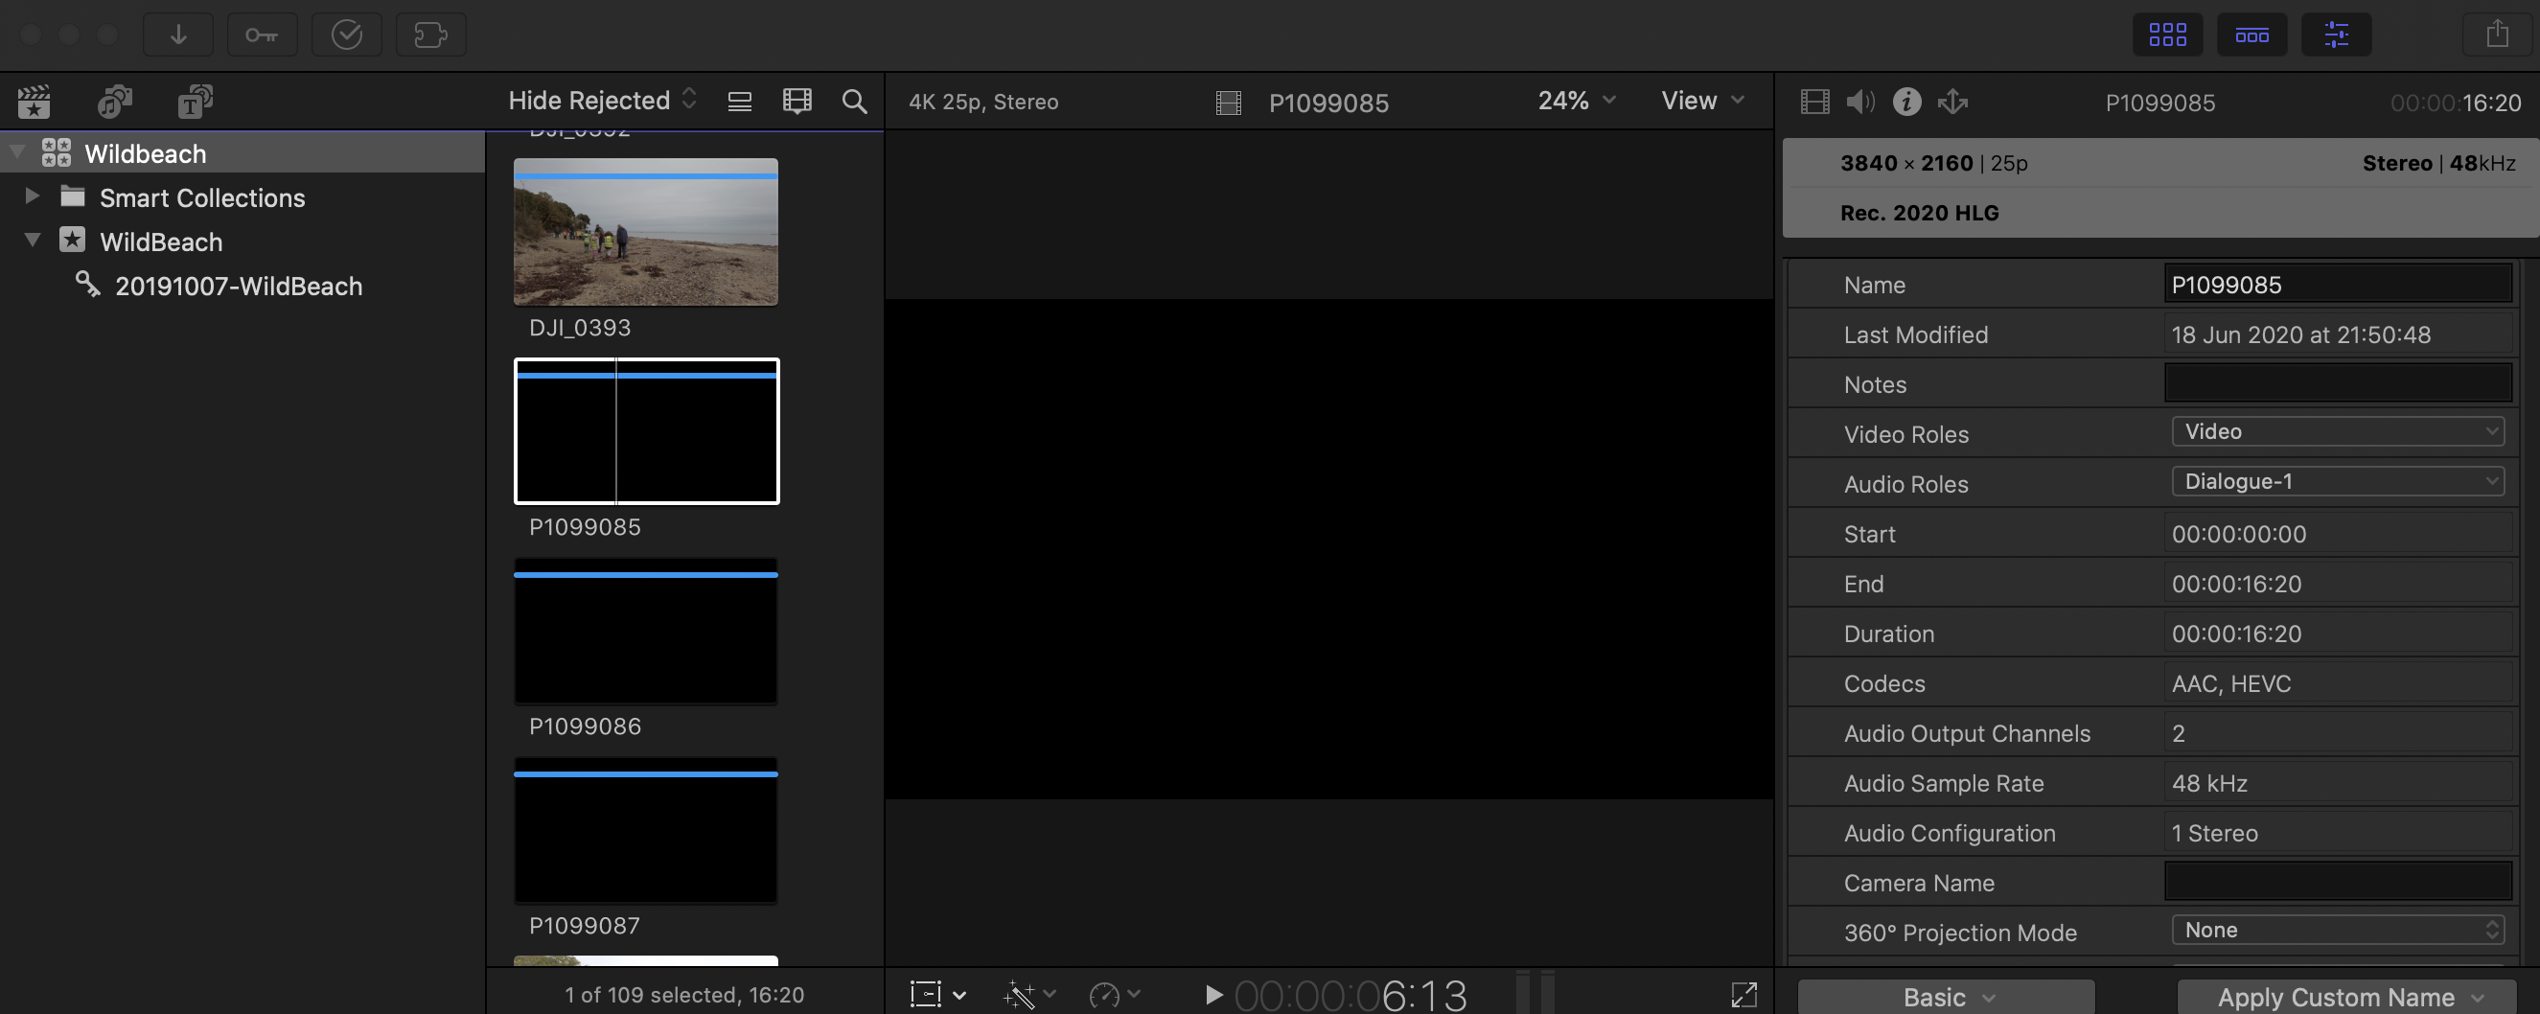Click the viewer timecode display
Image resolution: width=2540 pixels, height=1014 pixels.
[1351, 995]
